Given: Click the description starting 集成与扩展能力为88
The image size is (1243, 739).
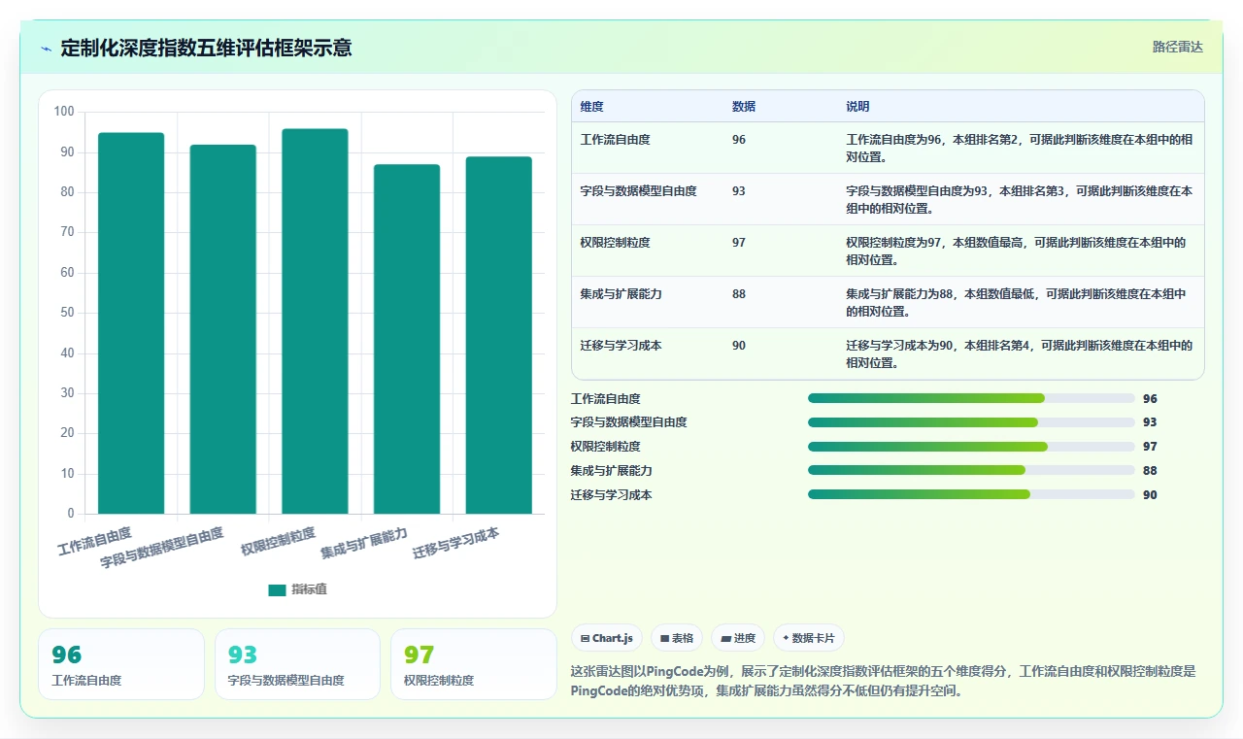Looking at the screenshot, I should click(1016, 303).
